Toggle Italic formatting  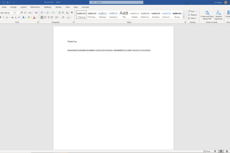tap(3, 17)
